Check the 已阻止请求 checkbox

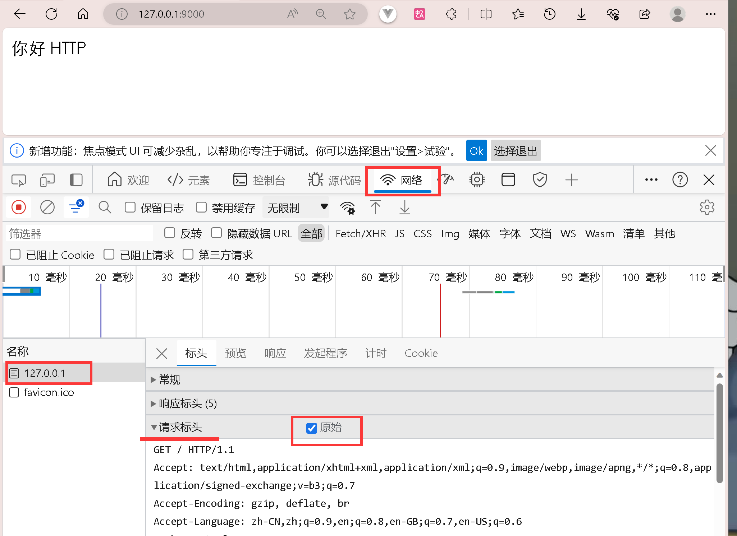[109, 254]
